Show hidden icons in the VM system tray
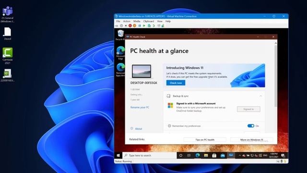 click(x=240, y=155)
